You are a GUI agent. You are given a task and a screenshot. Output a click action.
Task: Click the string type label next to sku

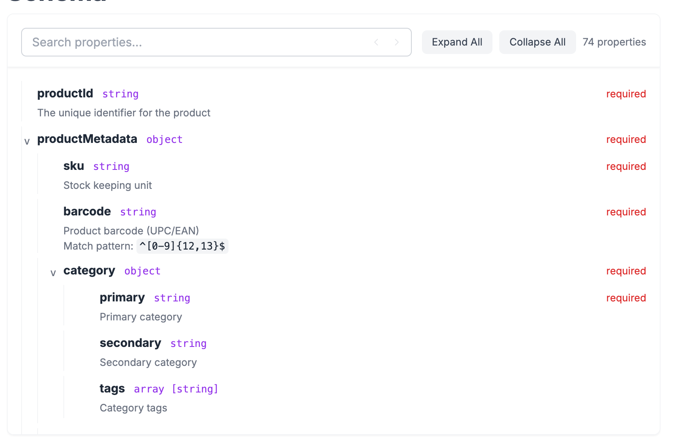[x=111, y=166]
